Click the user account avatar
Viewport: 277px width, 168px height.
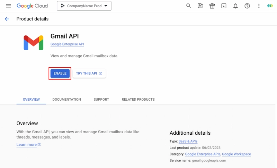click(270, 6)
